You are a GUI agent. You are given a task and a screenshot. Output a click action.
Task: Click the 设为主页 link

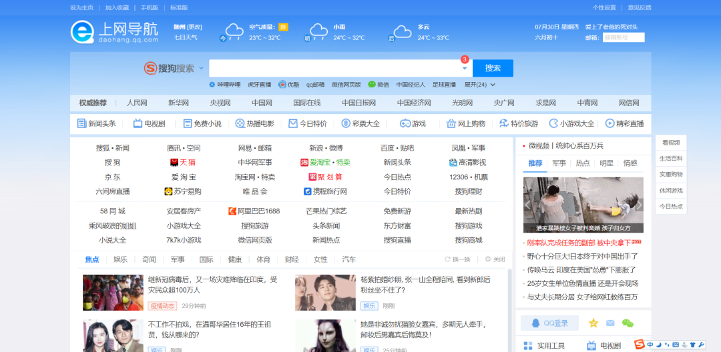click(x=82, y=8)
